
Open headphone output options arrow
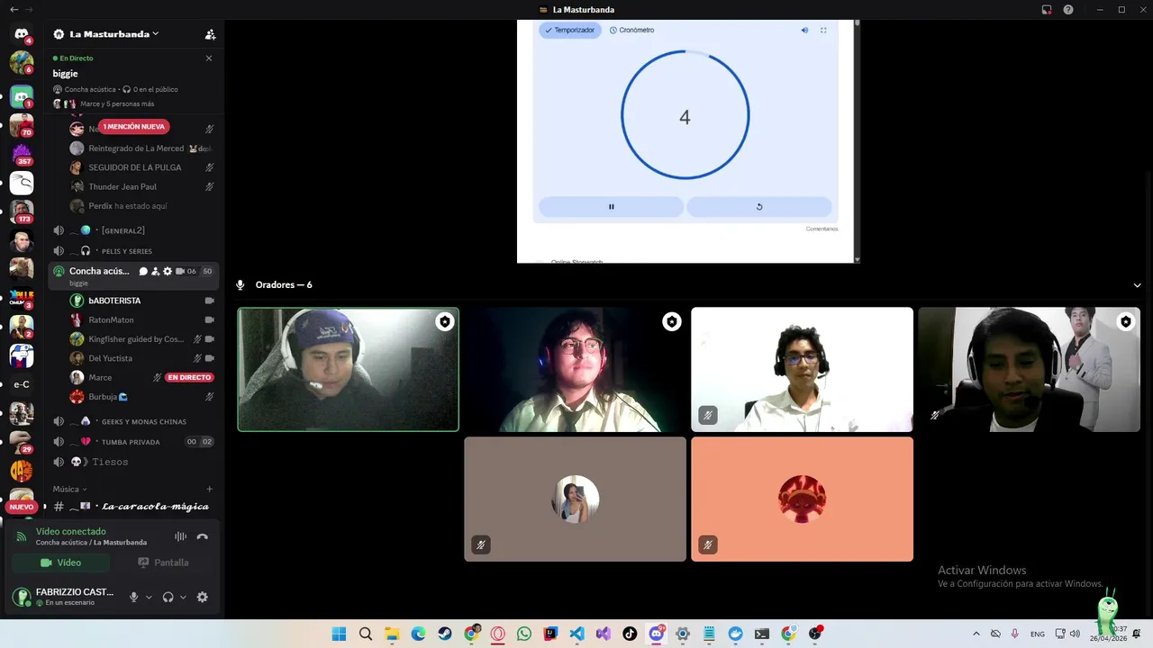point(183,597)
